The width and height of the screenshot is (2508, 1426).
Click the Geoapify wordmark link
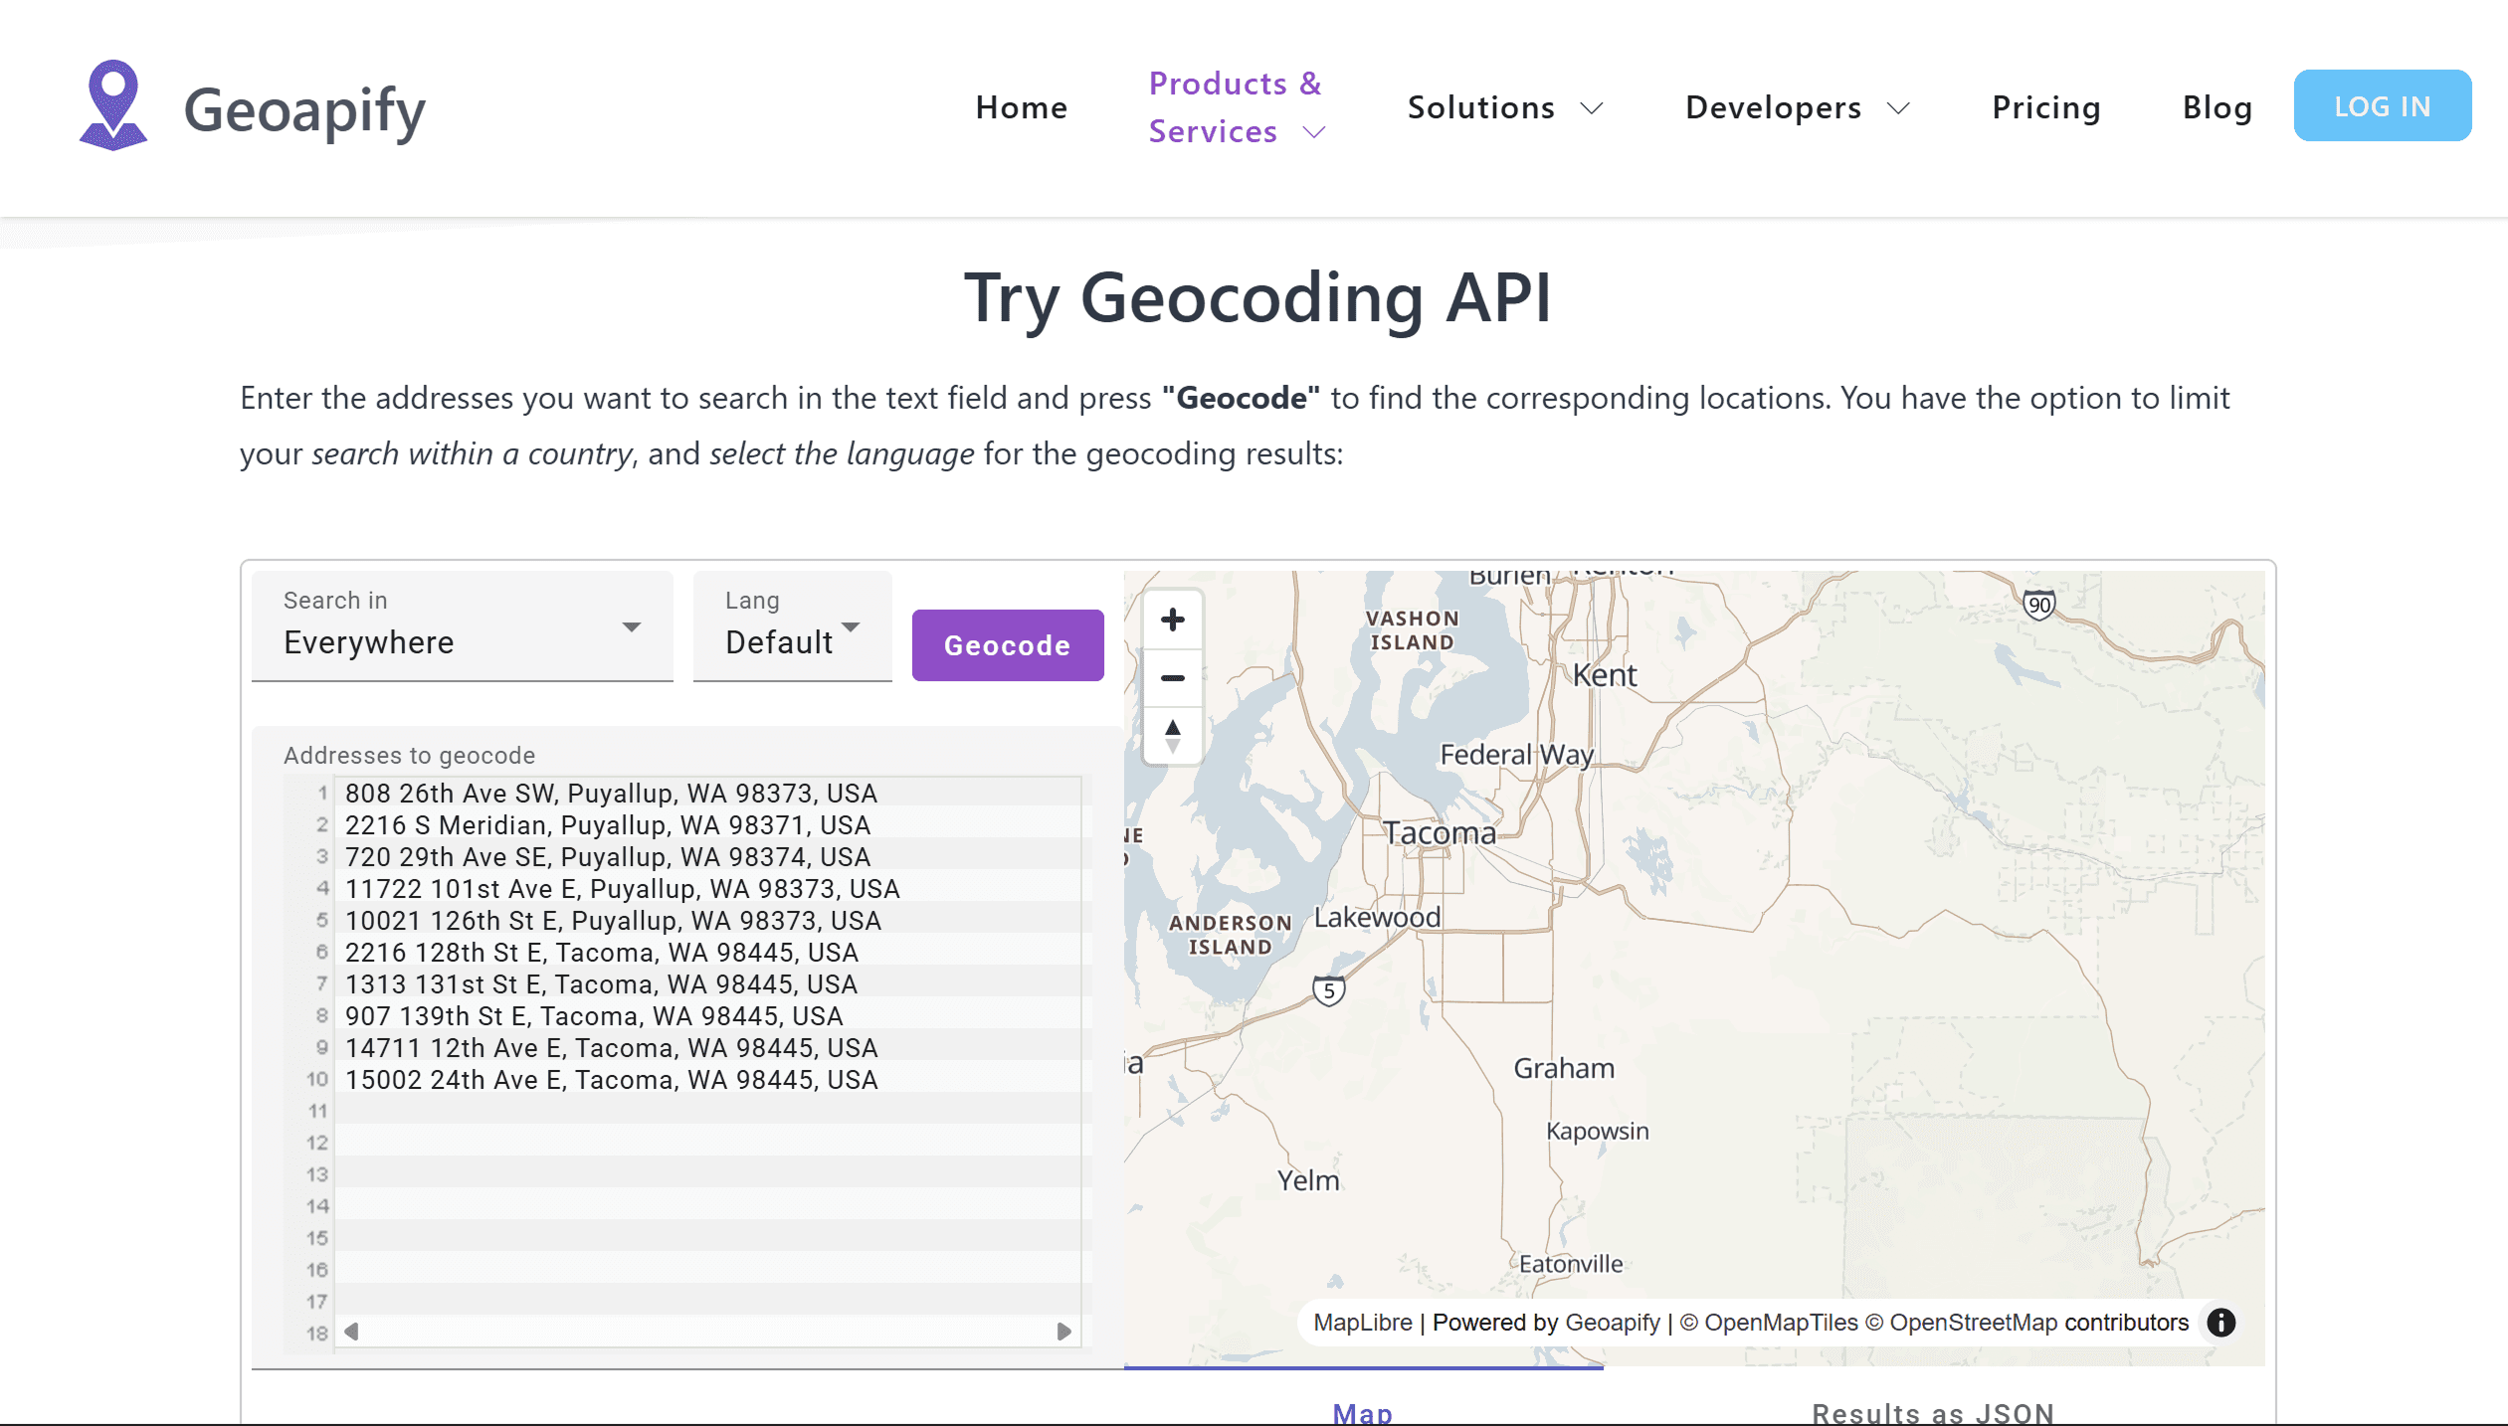304,110
